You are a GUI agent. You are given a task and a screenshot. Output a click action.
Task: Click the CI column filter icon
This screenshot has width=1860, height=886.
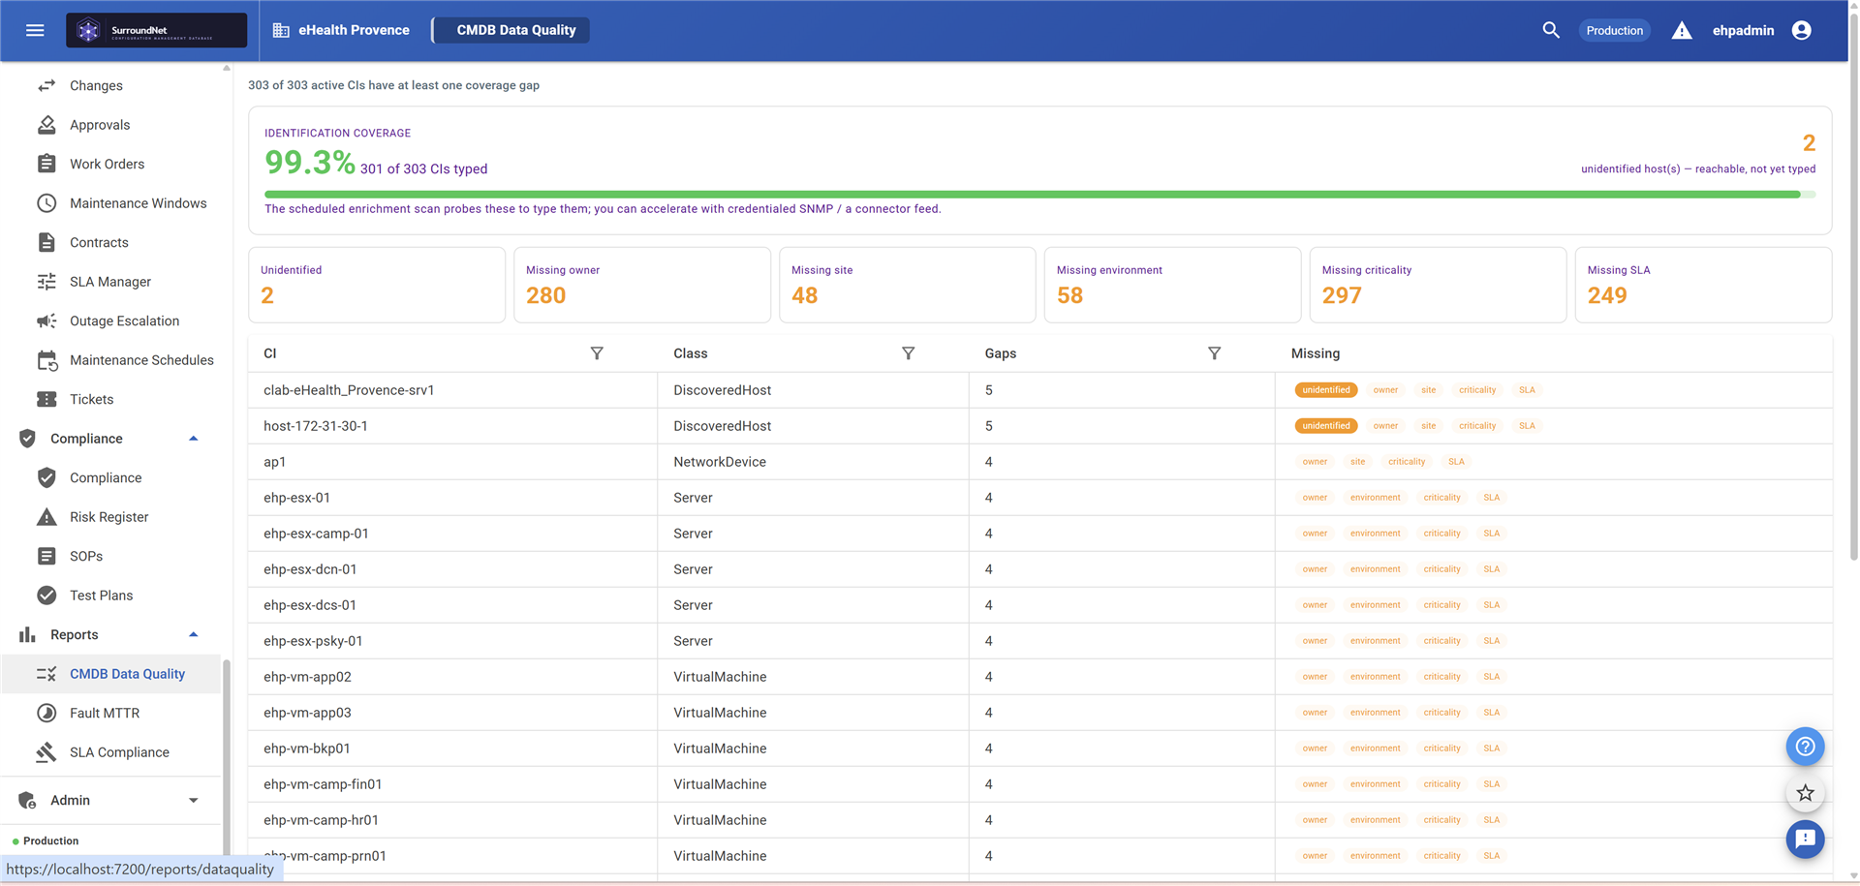click(597, 353)
